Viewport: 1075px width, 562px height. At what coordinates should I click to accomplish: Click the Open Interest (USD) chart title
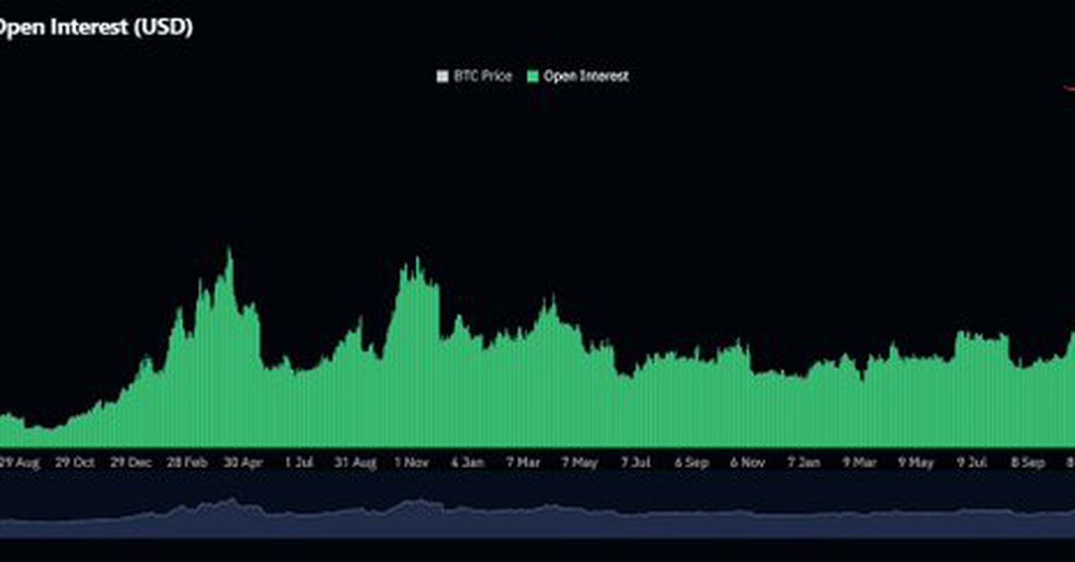tap(96, 27)
